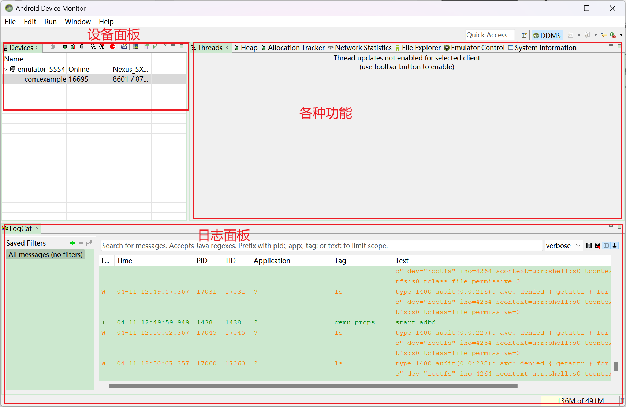The image size is (626, 407).
Task: Open the Window menu
Action: tap(78, 22)
